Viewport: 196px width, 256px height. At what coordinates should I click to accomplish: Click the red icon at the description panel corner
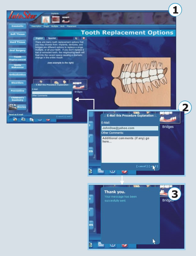coord(83,38)
